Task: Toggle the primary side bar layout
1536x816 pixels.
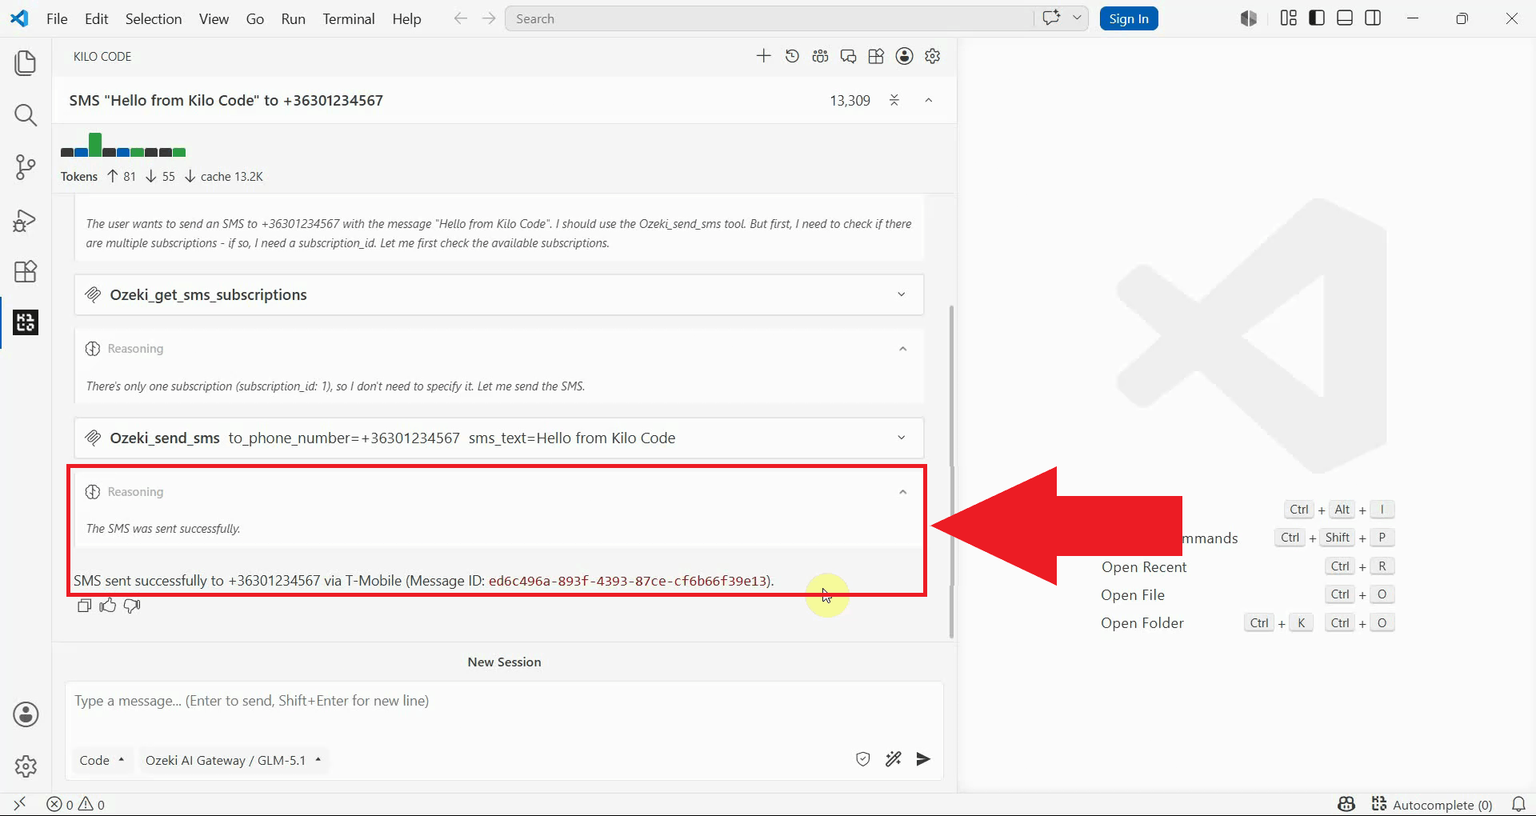Action: click(1317, 18)
